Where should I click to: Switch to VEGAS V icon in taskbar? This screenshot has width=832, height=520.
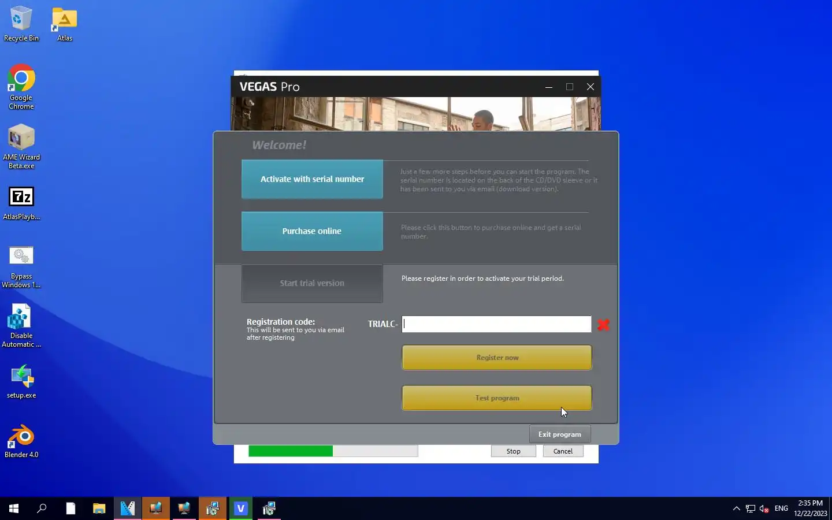(241, 508)
